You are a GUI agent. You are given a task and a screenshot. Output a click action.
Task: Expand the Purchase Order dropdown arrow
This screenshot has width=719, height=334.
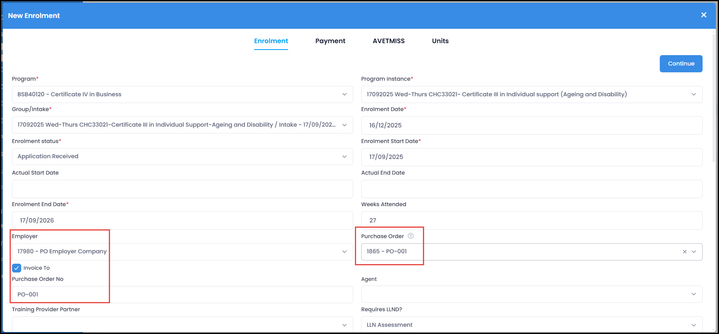(694, 252)
